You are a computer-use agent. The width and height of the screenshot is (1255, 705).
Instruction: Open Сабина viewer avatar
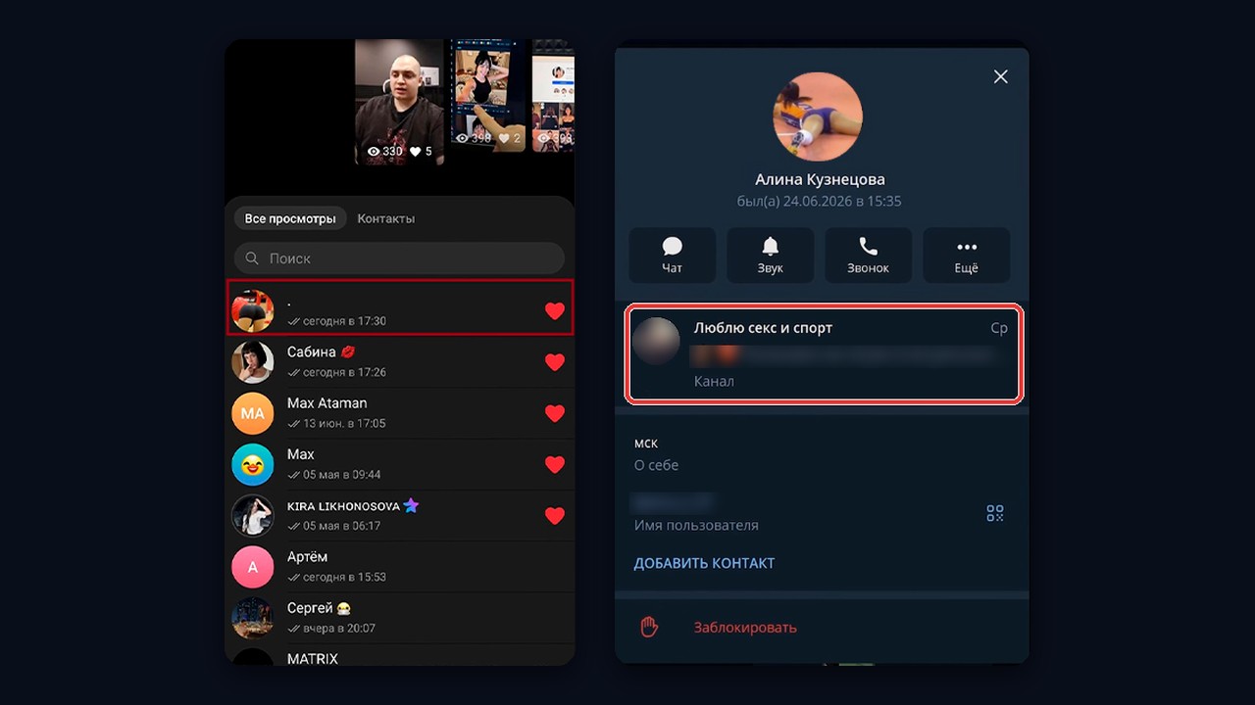(x=252, y=362)
